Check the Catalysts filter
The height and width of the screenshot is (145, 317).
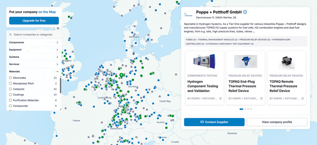11,89
